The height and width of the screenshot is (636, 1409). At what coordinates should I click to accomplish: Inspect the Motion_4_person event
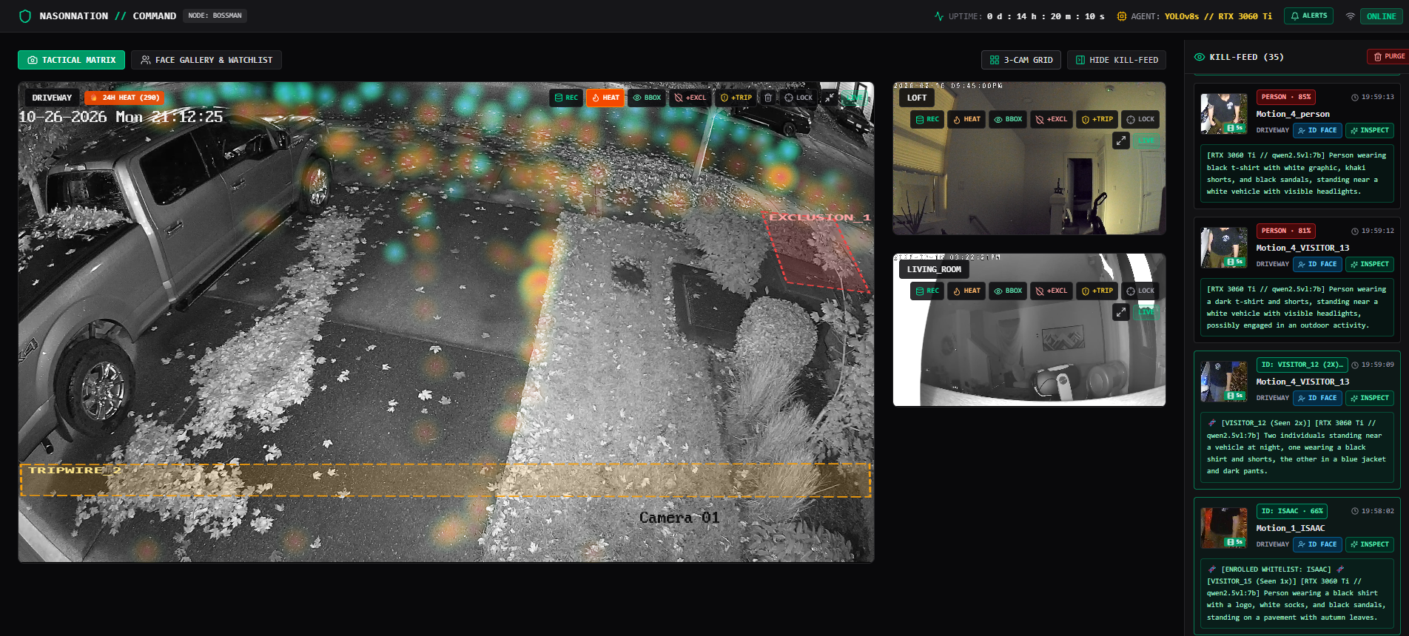pos(1370,130)
